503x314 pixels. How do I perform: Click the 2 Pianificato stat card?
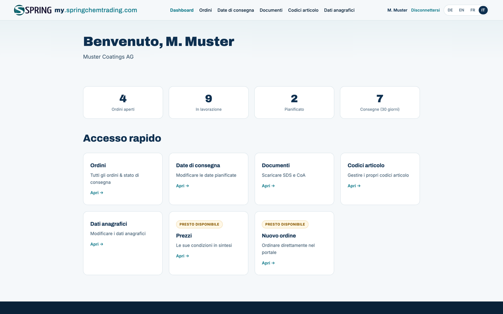point(294,103)
